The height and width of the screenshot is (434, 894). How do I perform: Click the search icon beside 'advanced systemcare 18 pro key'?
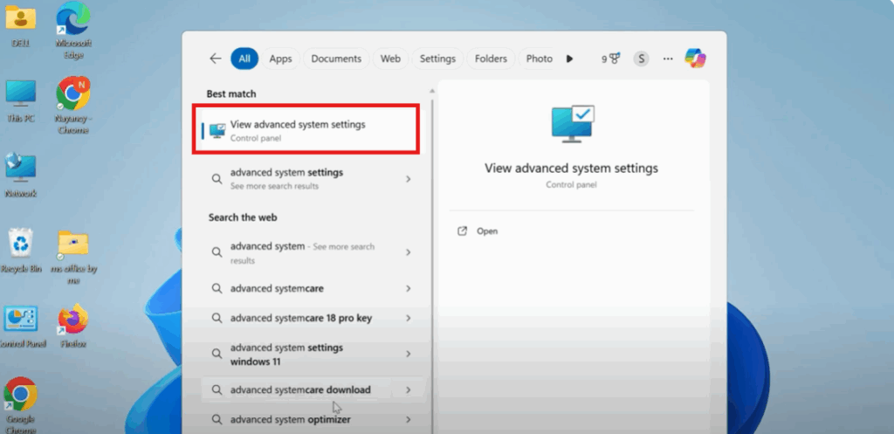pos(217,318)
